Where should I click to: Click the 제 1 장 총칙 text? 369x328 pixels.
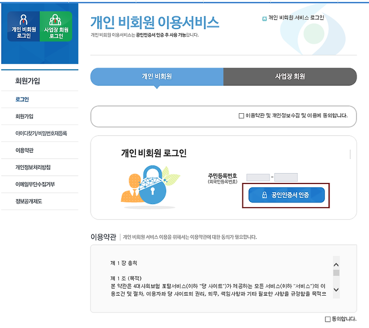pos(124,263)
